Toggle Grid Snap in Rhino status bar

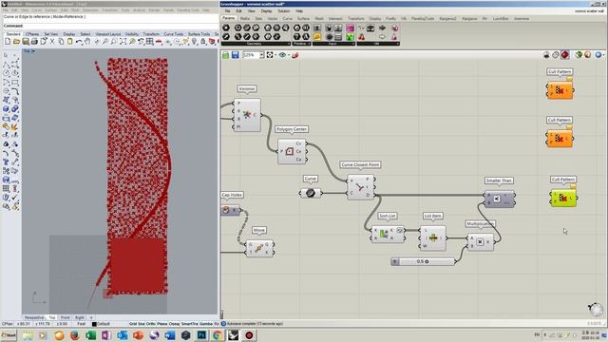click(137, 324)
